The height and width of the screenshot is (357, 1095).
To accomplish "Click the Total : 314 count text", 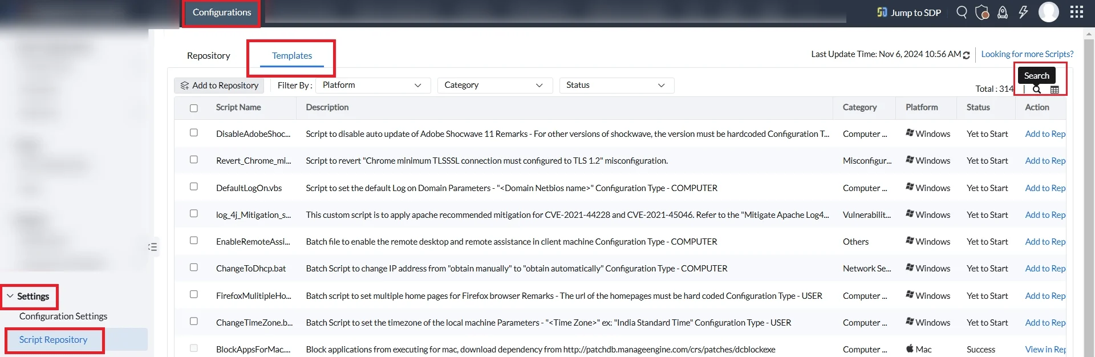I will 995,88.
